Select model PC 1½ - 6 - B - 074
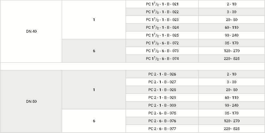Image resolution: width=265 pixels, height=133 pixels. tap(162, 58)
